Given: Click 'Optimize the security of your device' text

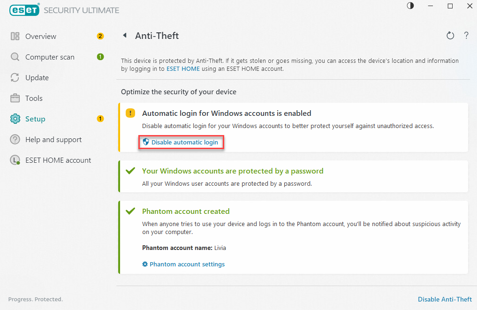Looking at the screenshot, I should click(179, 92).
